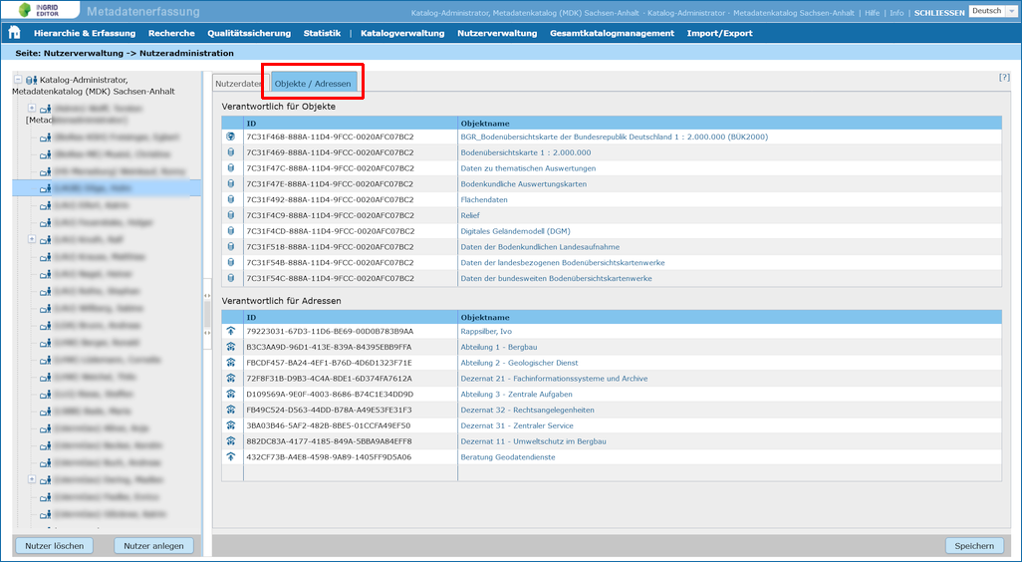Click the Speichern button
Screen dimensions: 1022x562
coord(974,546)
